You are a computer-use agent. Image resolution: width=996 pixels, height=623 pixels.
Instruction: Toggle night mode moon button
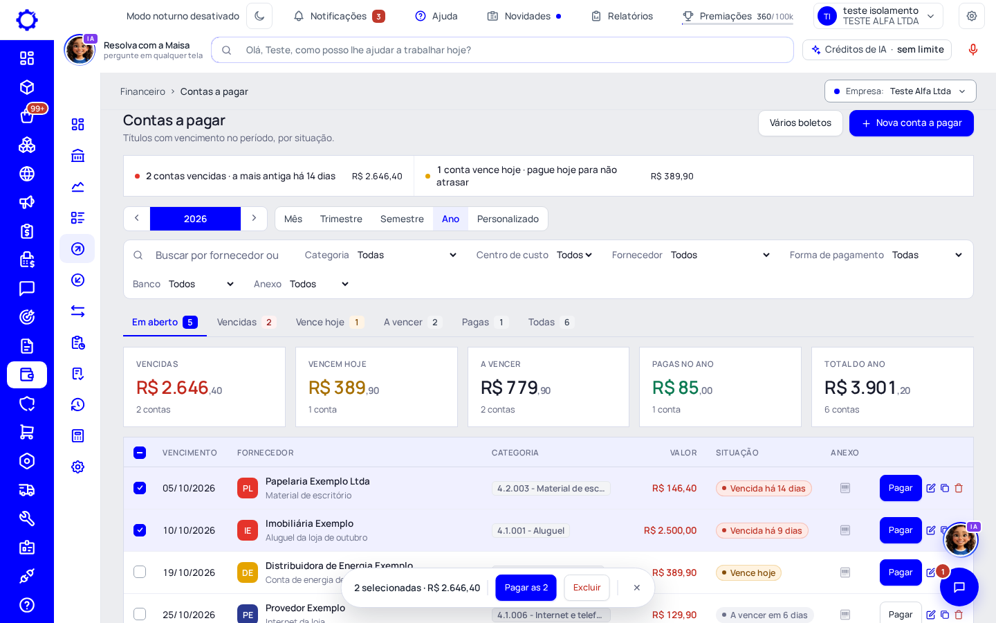pyautogui.click(x=259, y=16)
